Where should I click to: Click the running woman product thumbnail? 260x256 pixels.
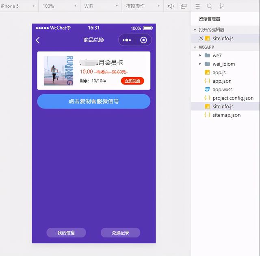point(58,71)
